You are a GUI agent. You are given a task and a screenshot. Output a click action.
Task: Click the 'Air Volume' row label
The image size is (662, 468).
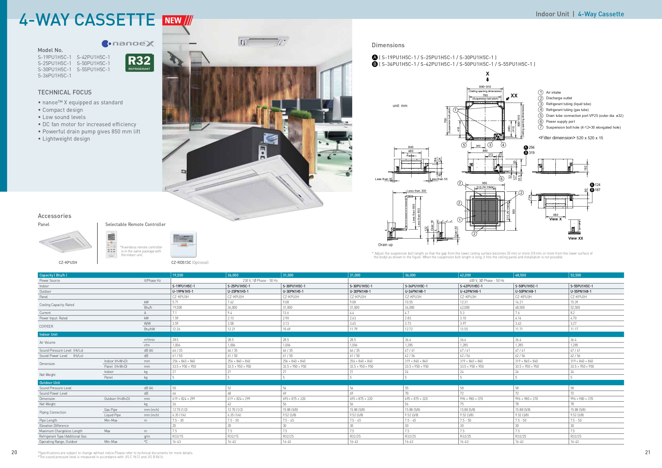47,343
